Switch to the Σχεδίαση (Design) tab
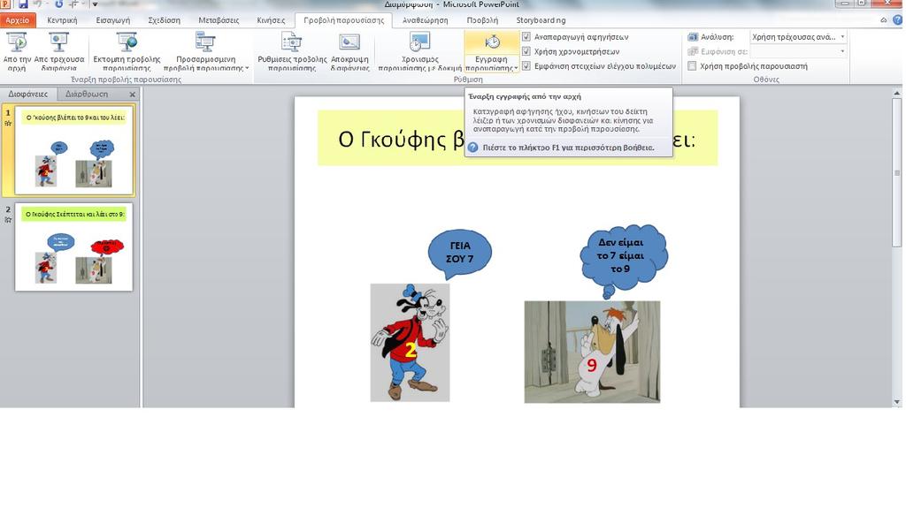 coord(164,20)
